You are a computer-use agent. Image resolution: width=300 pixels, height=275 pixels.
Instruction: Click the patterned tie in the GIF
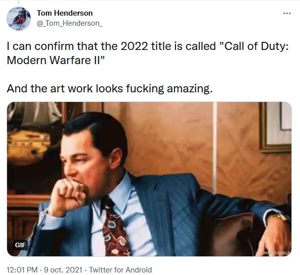(115, 228)
